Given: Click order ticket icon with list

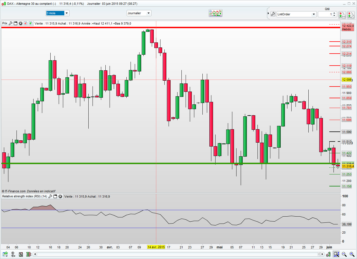Looking at the screenshot, I should click(342, 14).
